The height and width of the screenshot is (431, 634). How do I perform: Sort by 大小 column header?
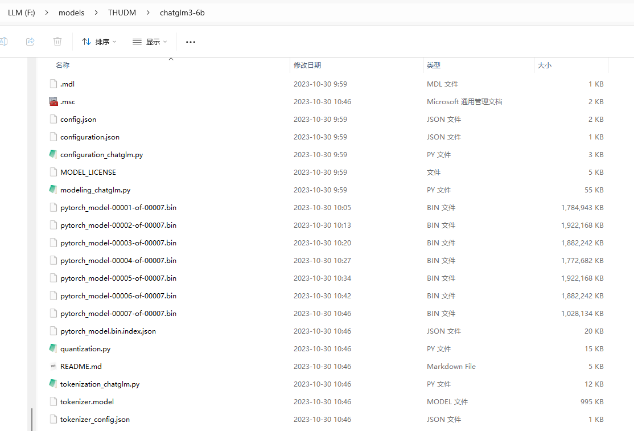(544, 65)
